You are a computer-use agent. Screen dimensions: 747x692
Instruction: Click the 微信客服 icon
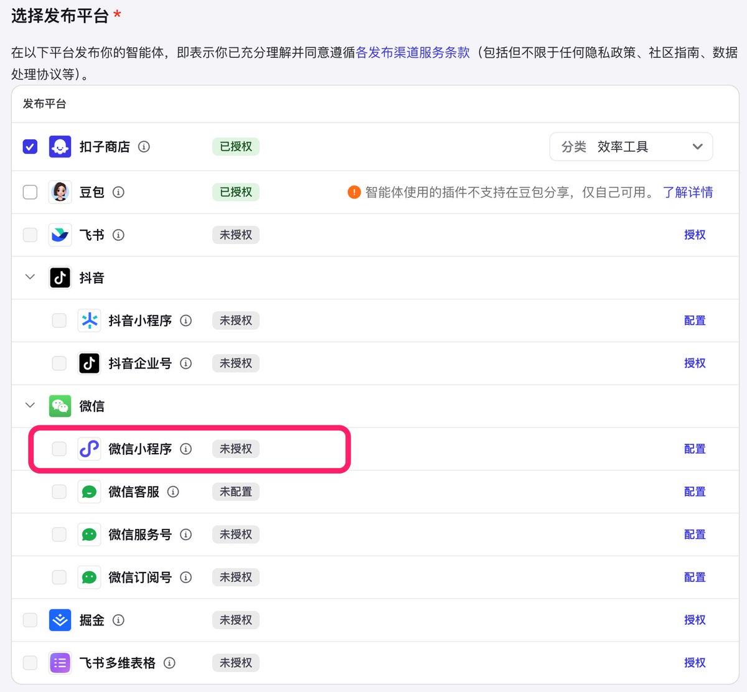[89, 492]
